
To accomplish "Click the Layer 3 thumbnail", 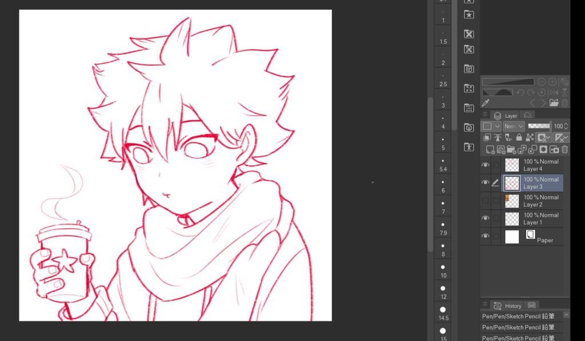I will tap(512, 183).
